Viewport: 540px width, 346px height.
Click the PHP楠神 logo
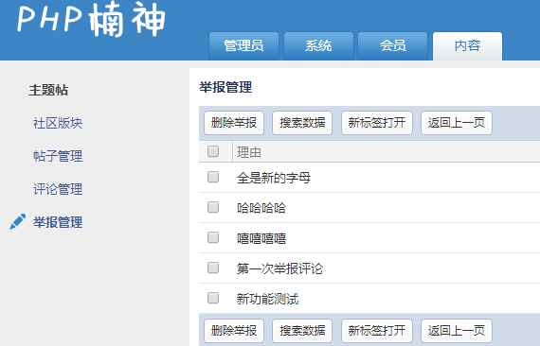(91, 20)
